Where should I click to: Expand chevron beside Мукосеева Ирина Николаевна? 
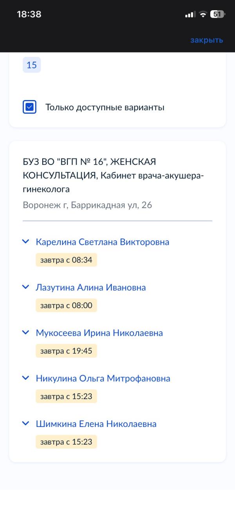(26, 333)
